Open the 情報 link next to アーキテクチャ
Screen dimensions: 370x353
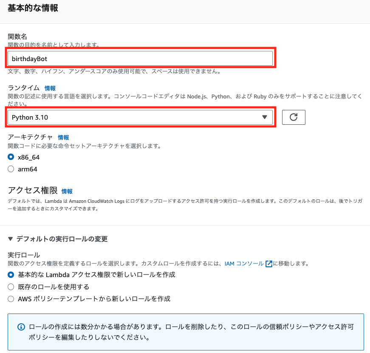click(63, 137)
